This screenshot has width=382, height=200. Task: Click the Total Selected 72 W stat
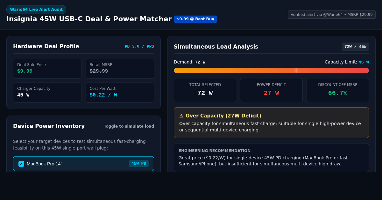(x=205, y=90)
